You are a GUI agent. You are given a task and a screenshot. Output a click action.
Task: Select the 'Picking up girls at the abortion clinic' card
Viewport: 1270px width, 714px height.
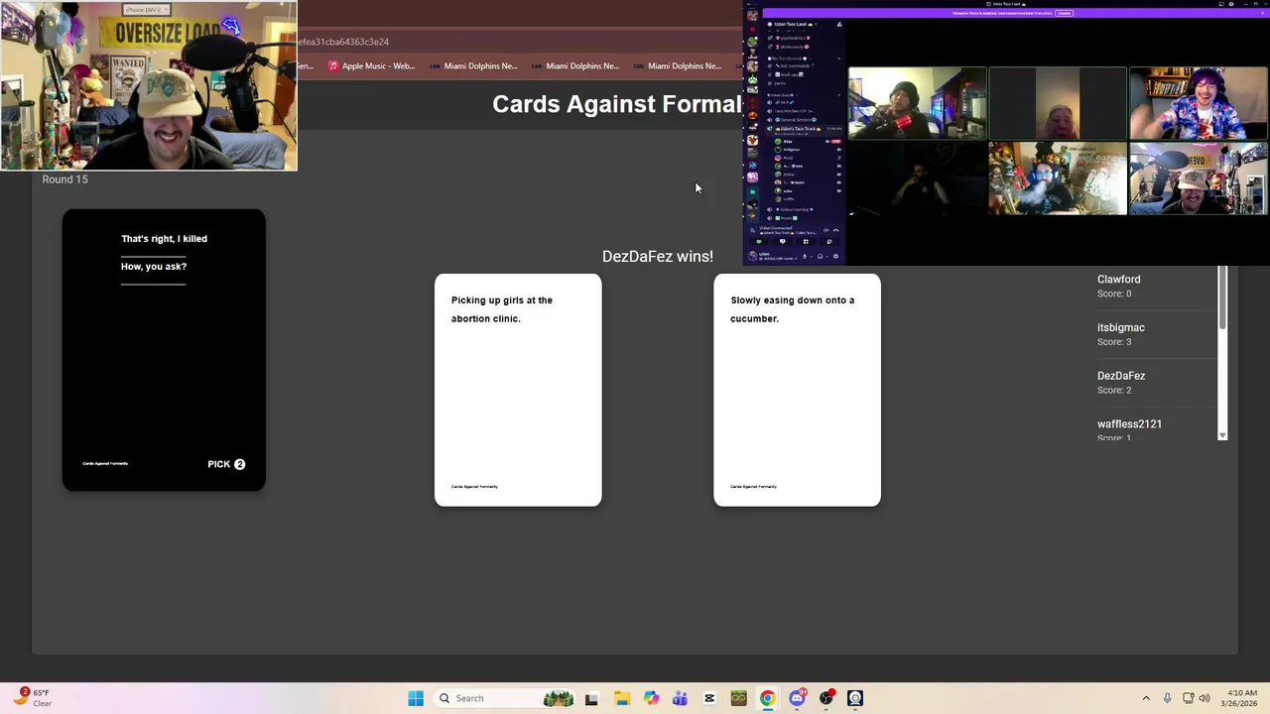(x=518, y=390)
